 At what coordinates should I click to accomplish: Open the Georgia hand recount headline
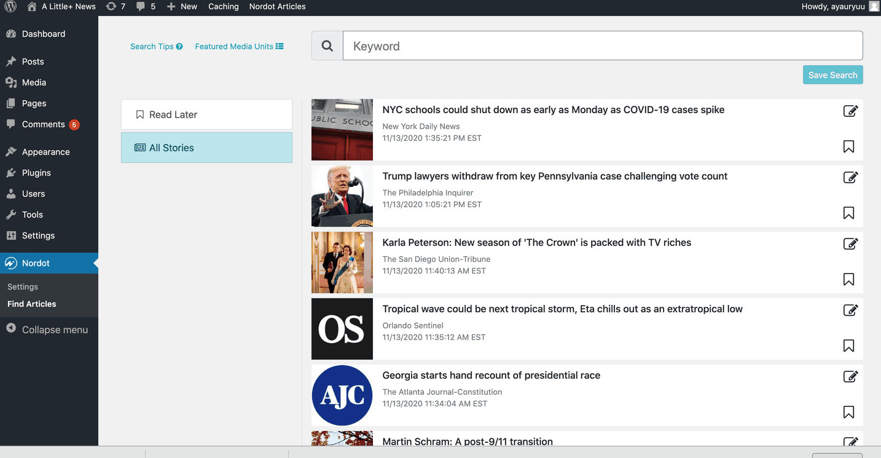click(x=491, y=376)
